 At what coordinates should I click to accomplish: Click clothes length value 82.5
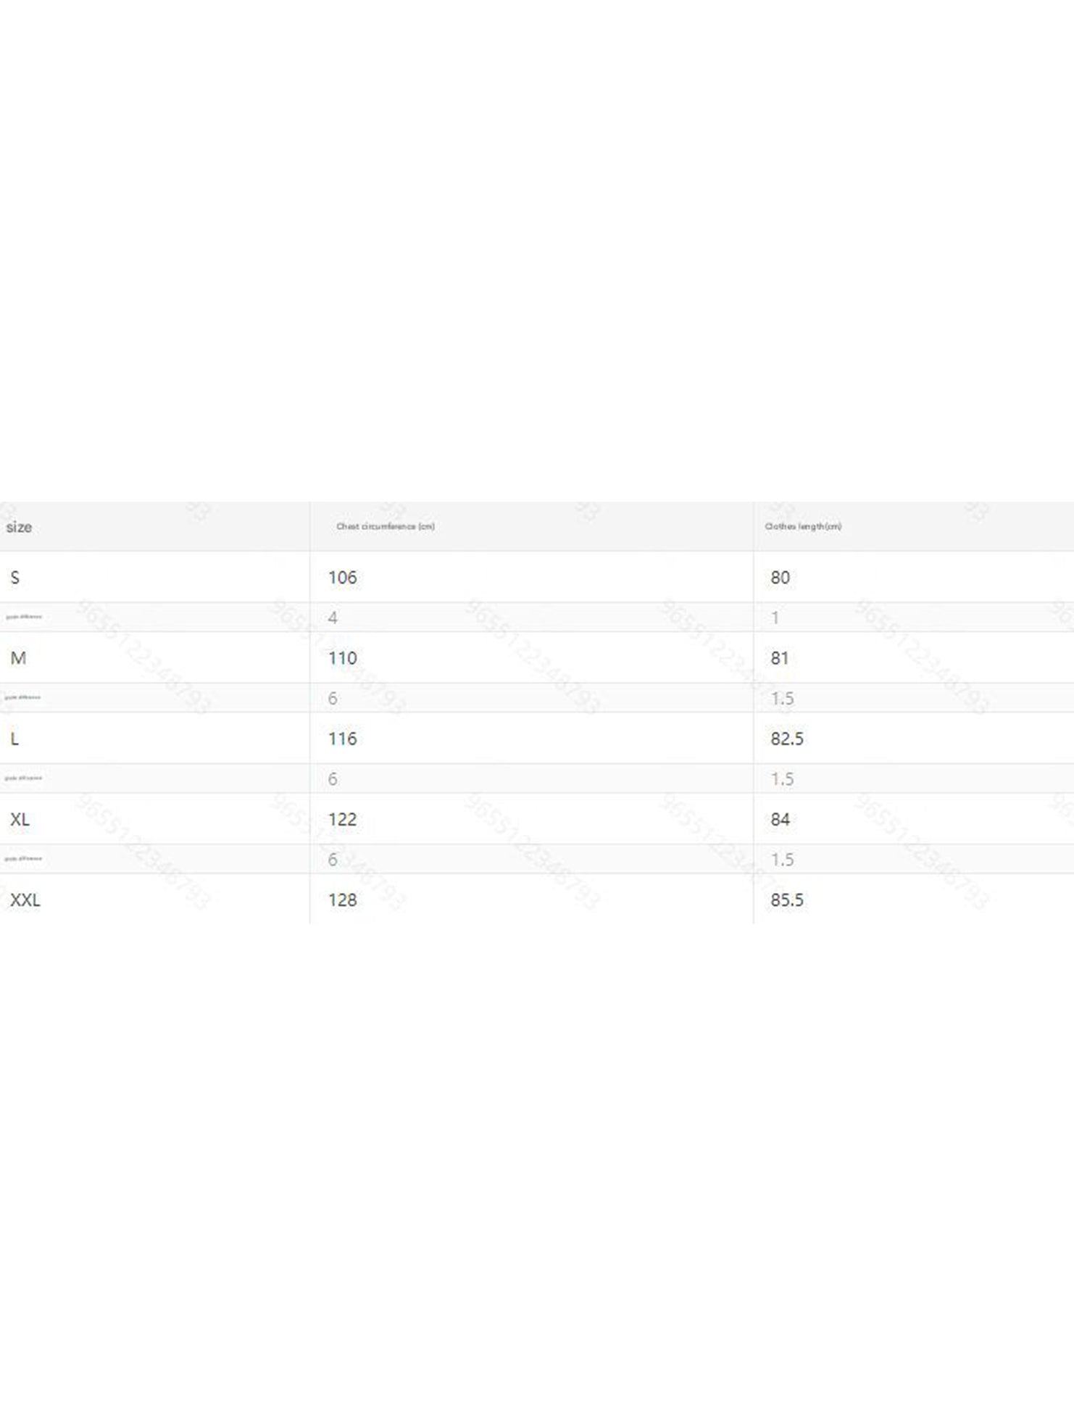pyautogui.click(x=787, y=739)
